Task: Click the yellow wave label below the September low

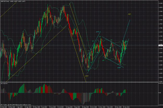Action: pyautogui.click(x=87, y=76)
